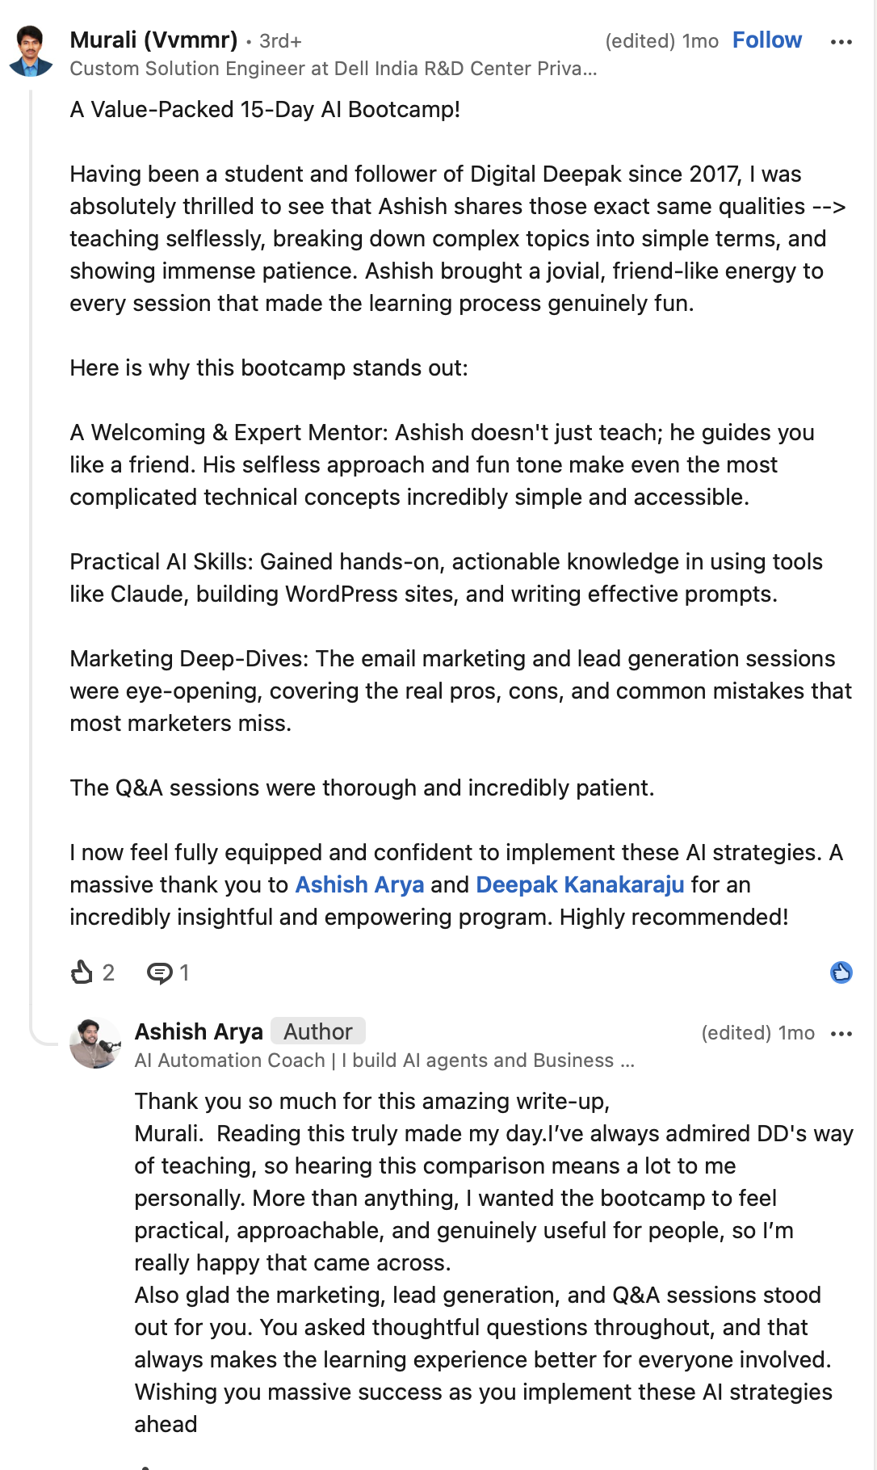View reactions via the blue like badge
This screenshot has width=877, height=1470.
[841, 972]
